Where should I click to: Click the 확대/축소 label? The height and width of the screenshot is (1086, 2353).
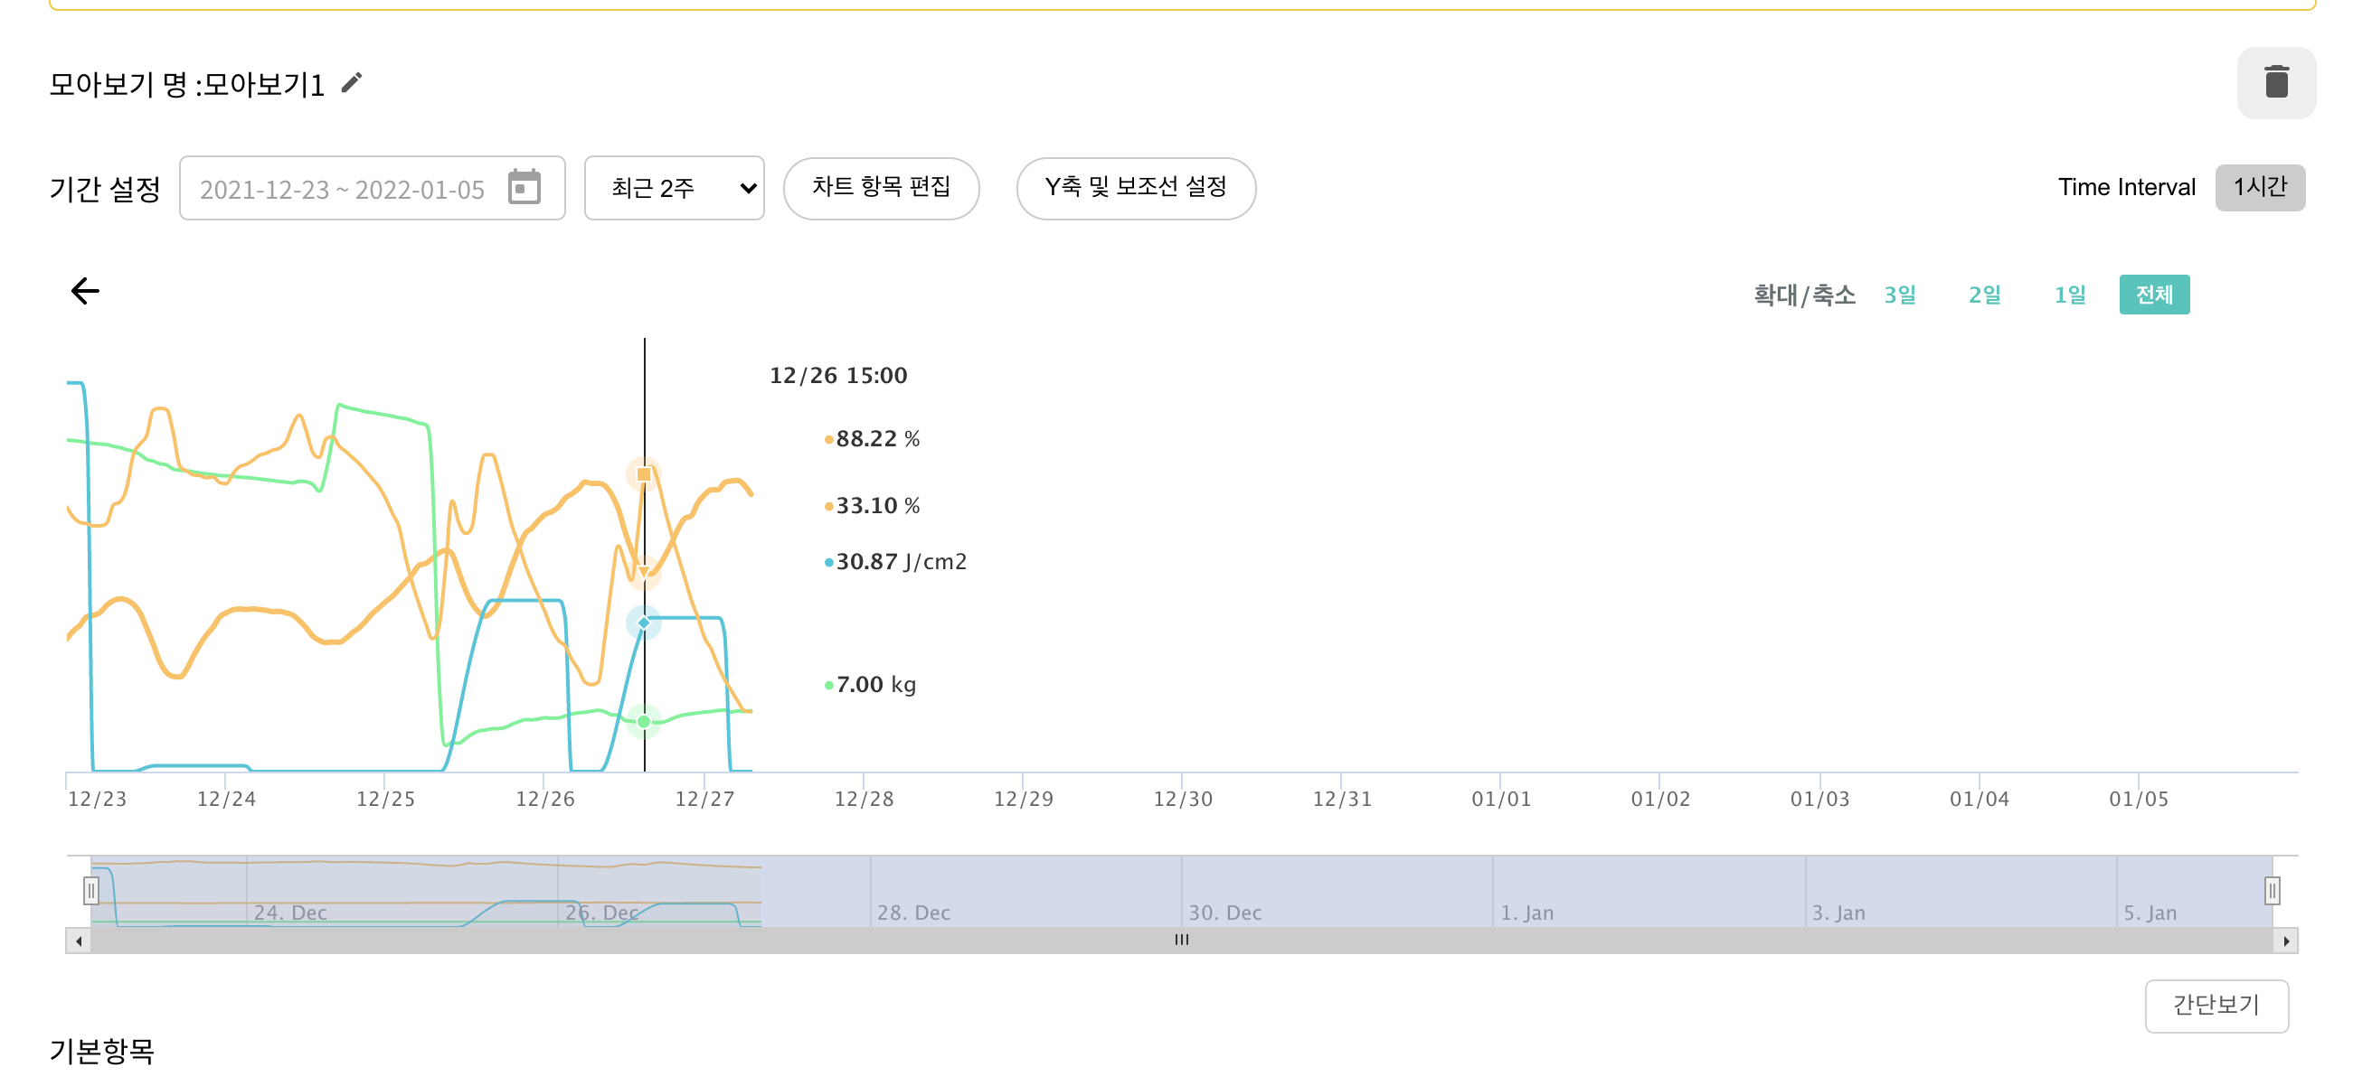pyautogui.click(x=1805, y=295)
